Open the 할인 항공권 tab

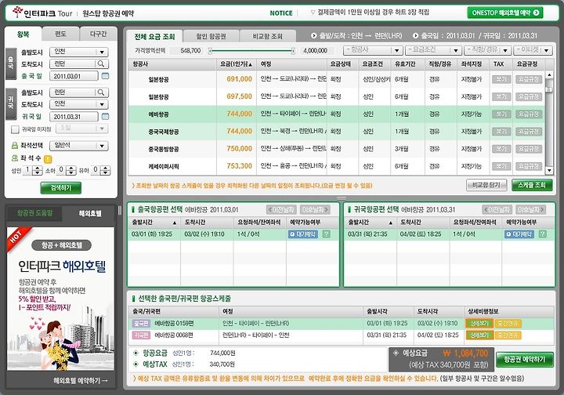pyautogui.click(x=211, y=36)
